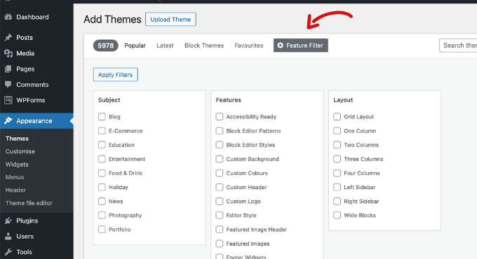The image size is (477, 259).
Task: Click the gear icon in Feature Filter
Action: 280,45
